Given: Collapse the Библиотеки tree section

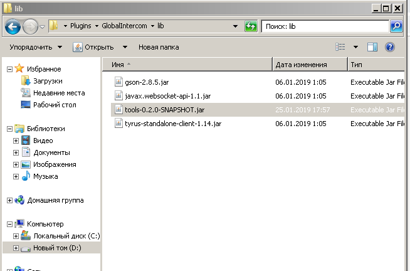Looking at the screenshot, I should tap(9, 129).
